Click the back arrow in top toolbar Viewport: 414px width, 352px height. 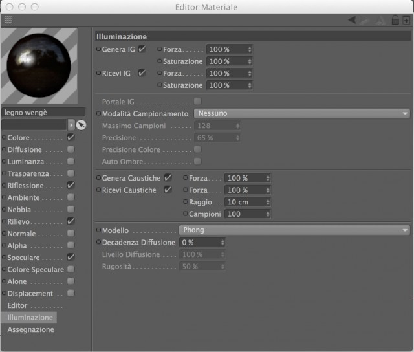[x=352, y=20]
